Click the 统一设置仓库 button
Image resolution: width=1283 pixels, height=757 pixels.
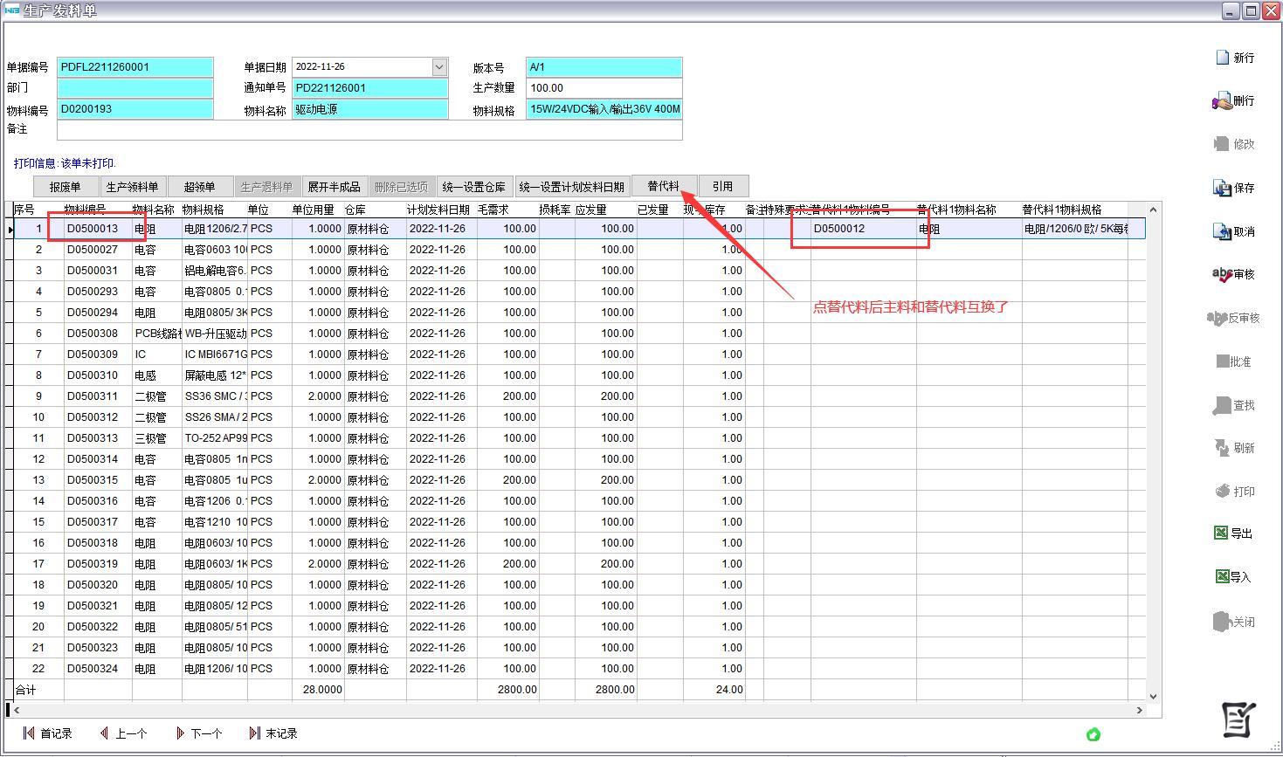coord(474,187)
